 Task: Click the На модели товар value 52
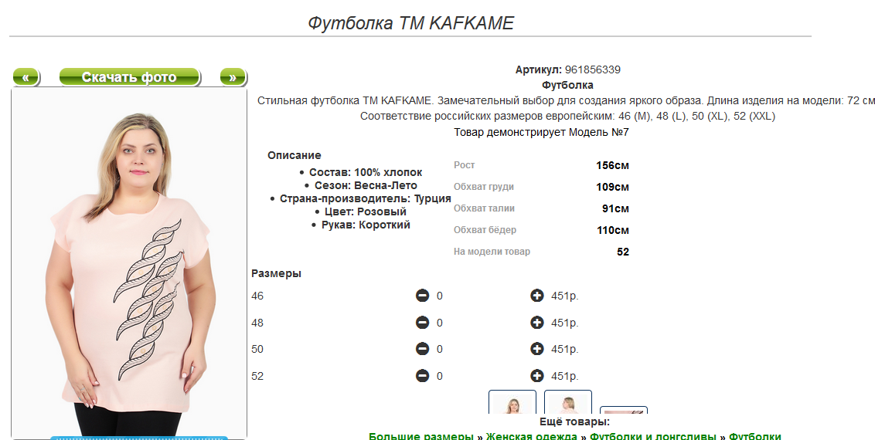click(x=623, y=252)
